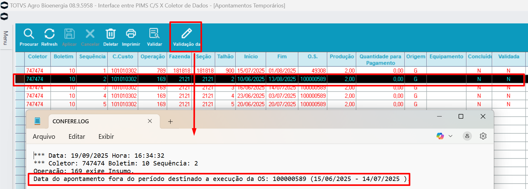Close the Notepad window
The width and height of the screenshot is (528, 189).
(483, 116)
